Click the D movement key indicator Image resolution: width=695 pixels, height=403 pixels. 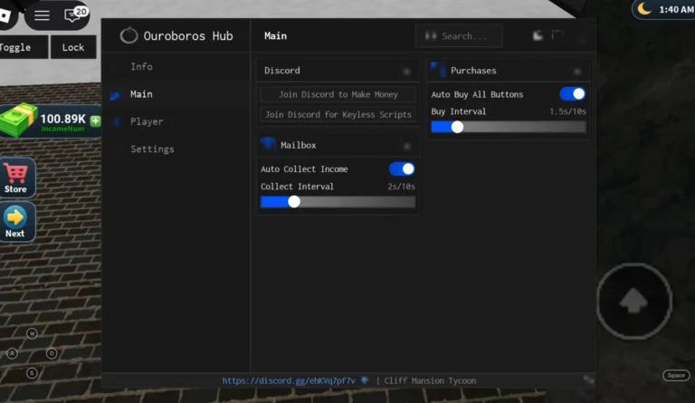point(52,353)
